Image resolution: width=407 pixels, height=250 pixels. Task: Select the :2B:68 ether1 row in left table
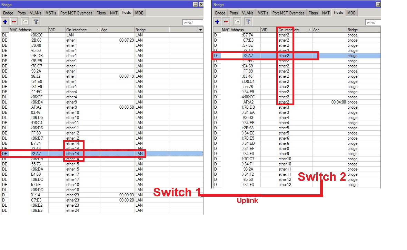click(102, 40)
